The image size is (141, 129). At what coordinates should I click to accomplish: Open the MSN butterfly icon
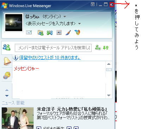(x=77, y=33)
